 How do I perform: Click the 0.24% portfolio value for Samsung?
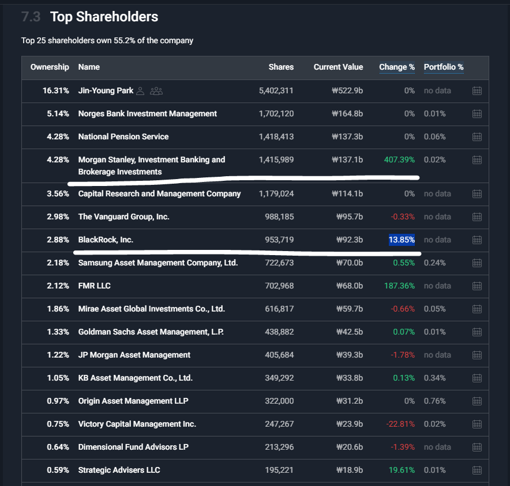pos(434,263)
